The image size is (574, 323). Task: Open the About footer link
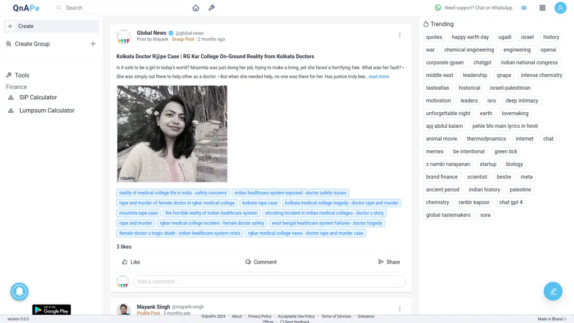pyautogui.click(x=237, y=316)
